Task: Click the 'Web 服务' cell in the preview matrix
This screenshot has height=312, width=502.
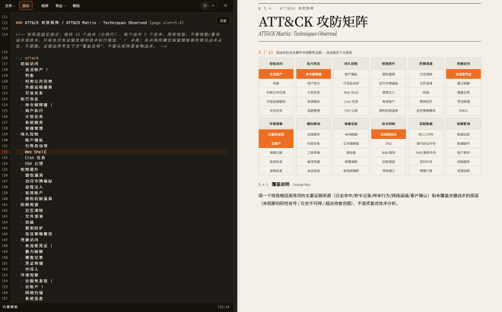Action: (389, 153)
